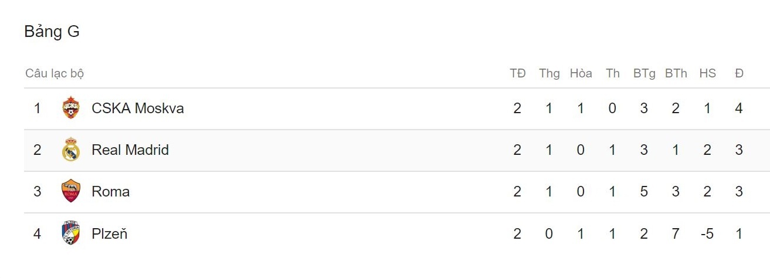Select the Plzeň team name
Screen dimensions: 770x278
click(109, 234)
